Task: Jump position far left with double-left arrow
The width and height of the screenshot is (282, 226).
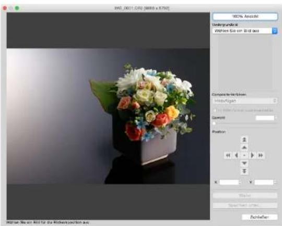Action: [228, 155]
